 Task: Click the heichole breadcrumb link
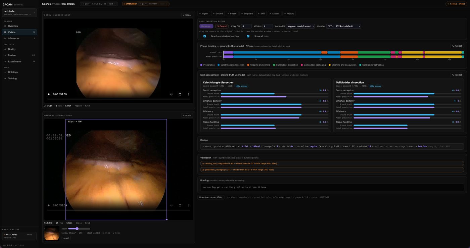pos(46,4)
